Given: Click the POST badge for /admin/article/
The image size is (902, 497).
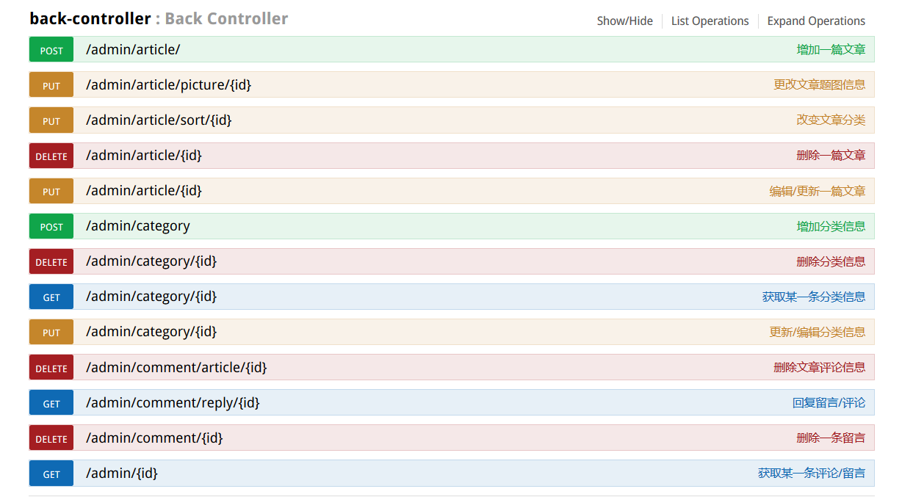Looking at the screenshot, I should pyautogui.click(x=51, y=50).
